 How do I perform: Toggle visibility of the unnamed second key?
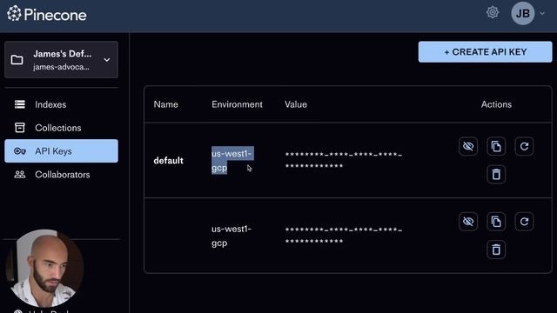(x=468, y=222)
